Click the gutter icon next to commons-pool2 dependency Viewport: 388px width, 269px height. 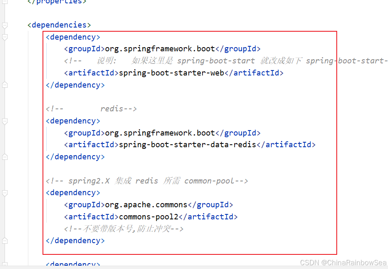pos(4,193)
